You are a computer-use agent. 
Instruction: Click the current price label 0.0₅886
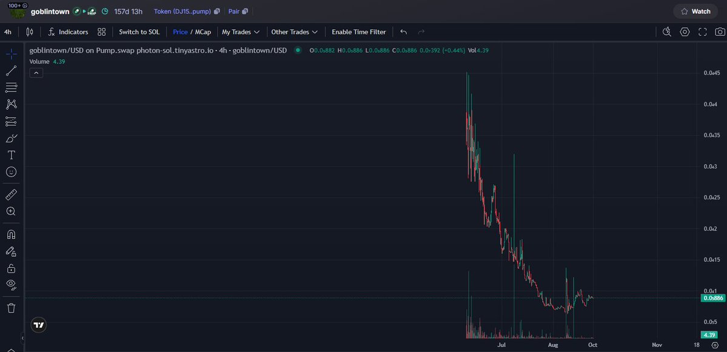713,298
